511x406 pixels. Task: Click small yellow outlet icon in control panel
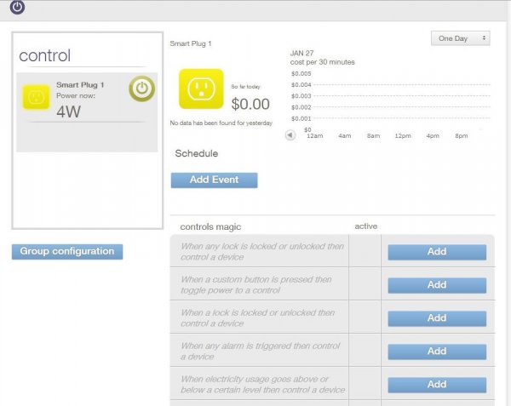[x=36, y=97]
